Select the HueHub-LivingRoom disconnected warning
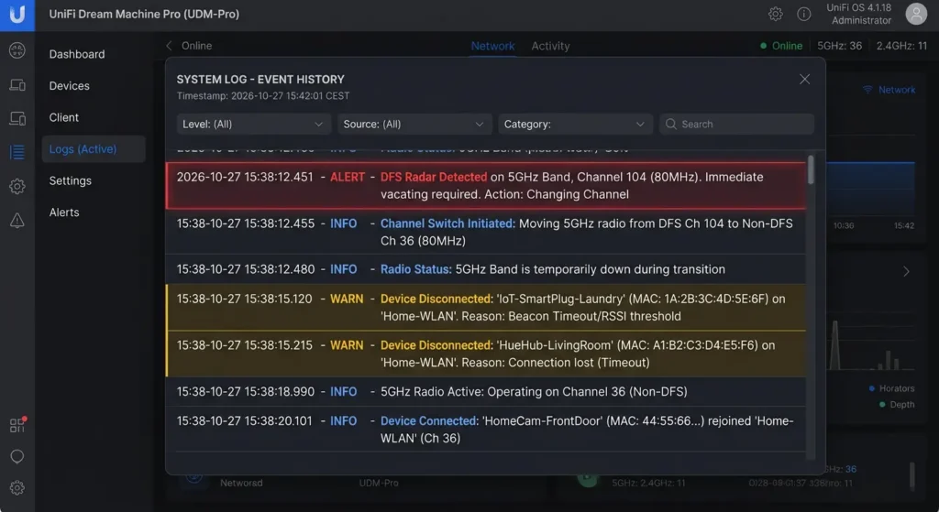The height and width of the screenshot is (512, 939). [486, 354]
